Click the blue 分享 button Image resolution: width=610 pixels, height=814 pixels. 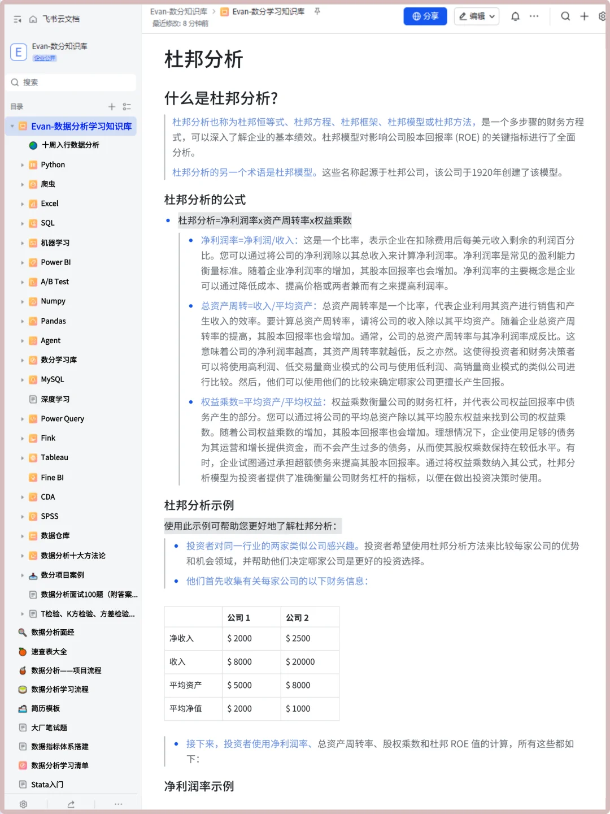425,16
